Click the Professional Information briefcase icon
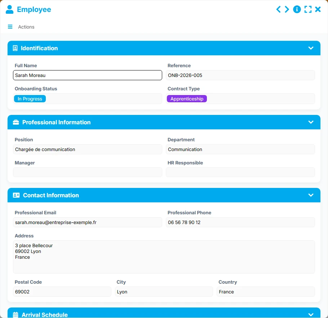Viewport: 328px width, 318px height. click(16, 122)
